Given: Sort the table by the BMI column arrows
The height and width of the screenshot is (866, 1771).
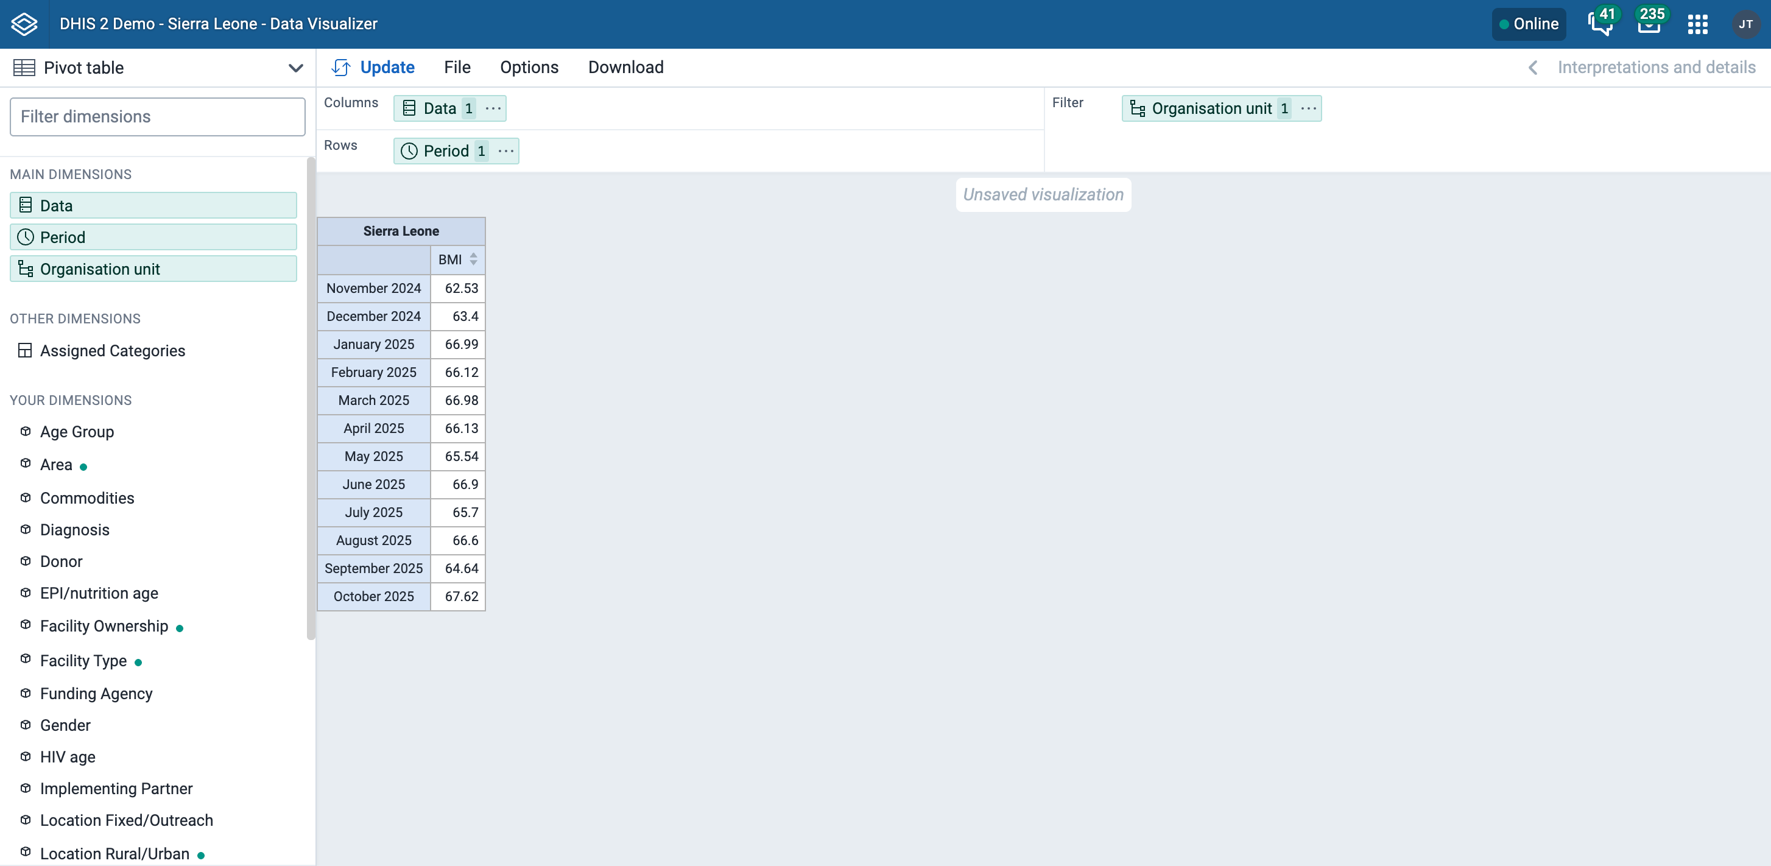Looking at the screenshot, I should tap(473, 260).
